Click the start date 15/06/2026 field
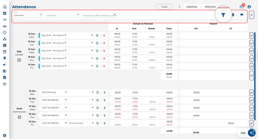This screenshot has height=139, width=258. pyautogui.click(x=191, y=7)
